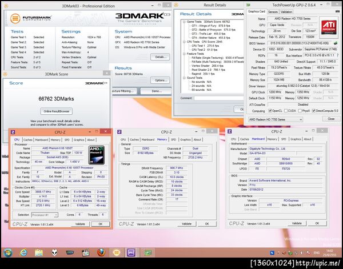Switch to the Sensors tab in GPU-Z

coord(273,12)
